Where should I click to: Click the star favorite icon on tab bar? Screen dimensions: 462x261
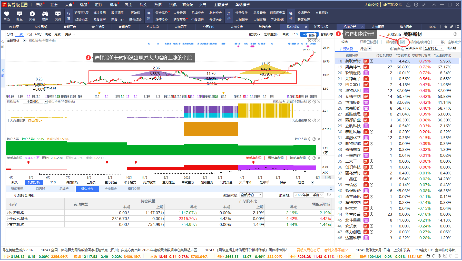446,27
